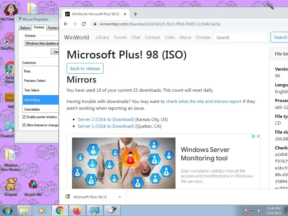288x216 pixels.
Task: Open a new browser tab
Action: [x=136, y=14]
